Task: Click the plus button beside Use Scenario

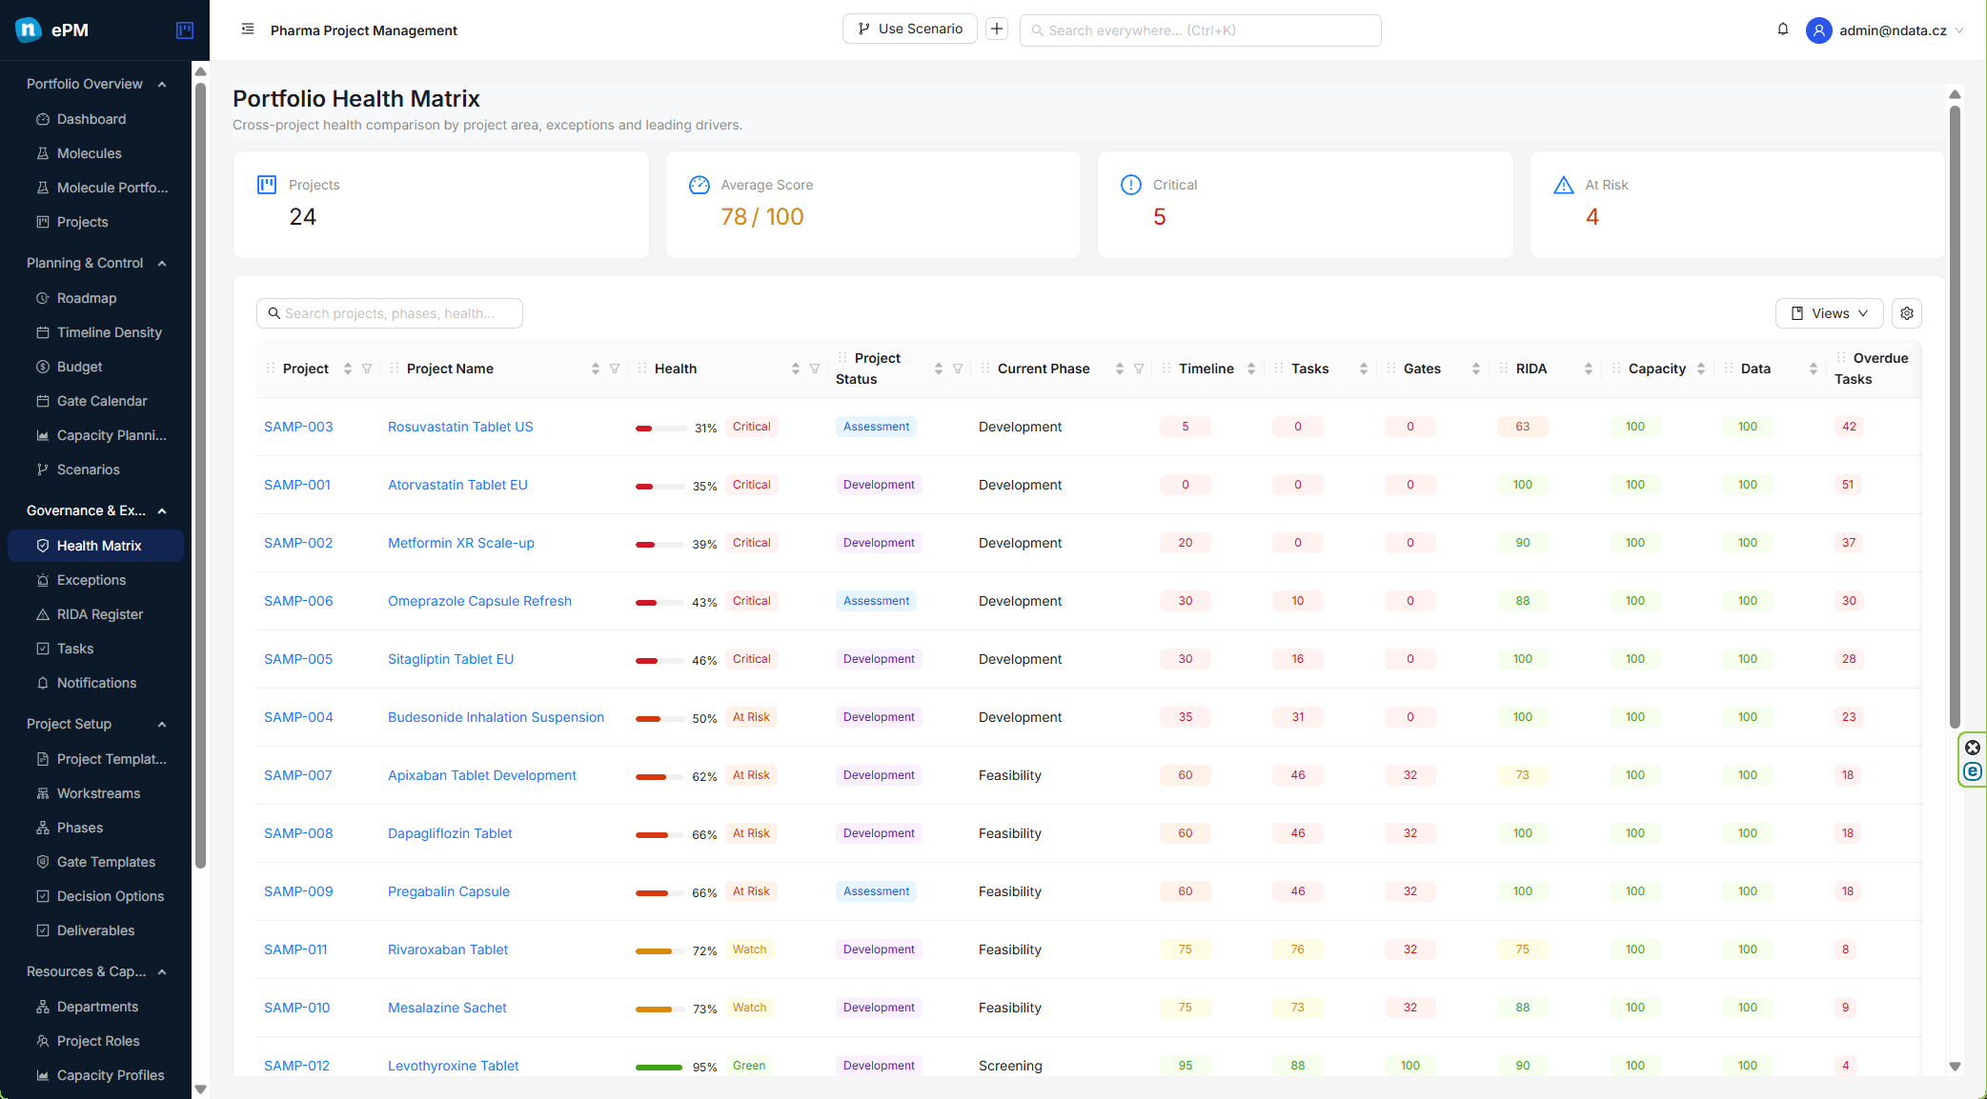Action: tap(997, 29)
